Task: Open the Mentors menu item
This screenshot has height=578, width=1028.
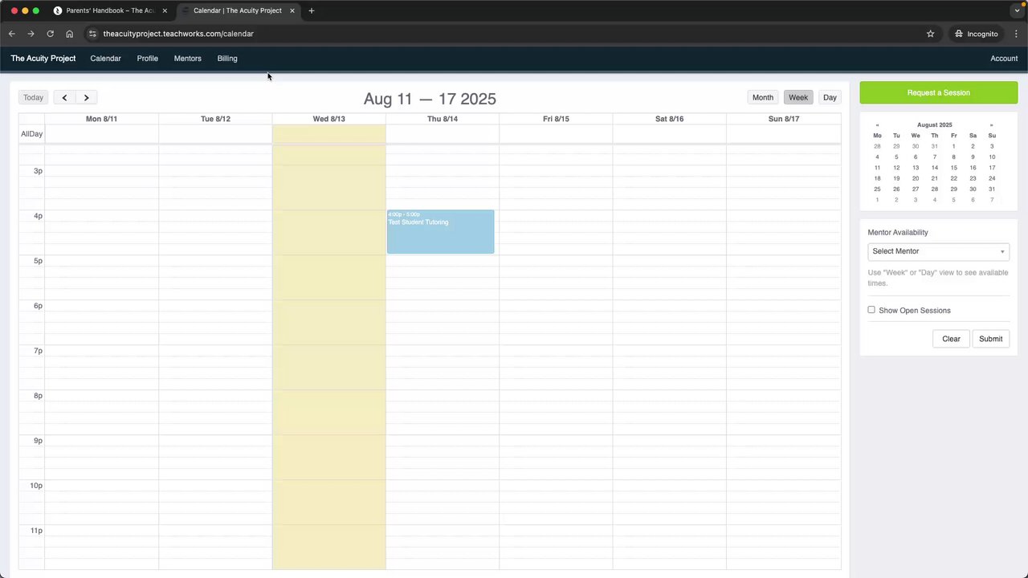Action: (x=187, y=59)
